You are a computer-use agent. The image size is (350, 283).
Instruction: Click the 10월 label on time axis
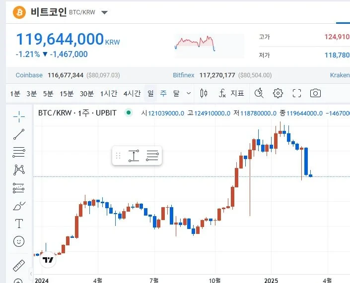215,280
